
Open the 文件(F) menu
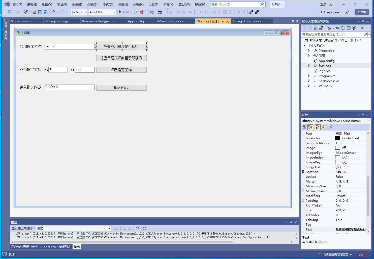coord(17,5)
